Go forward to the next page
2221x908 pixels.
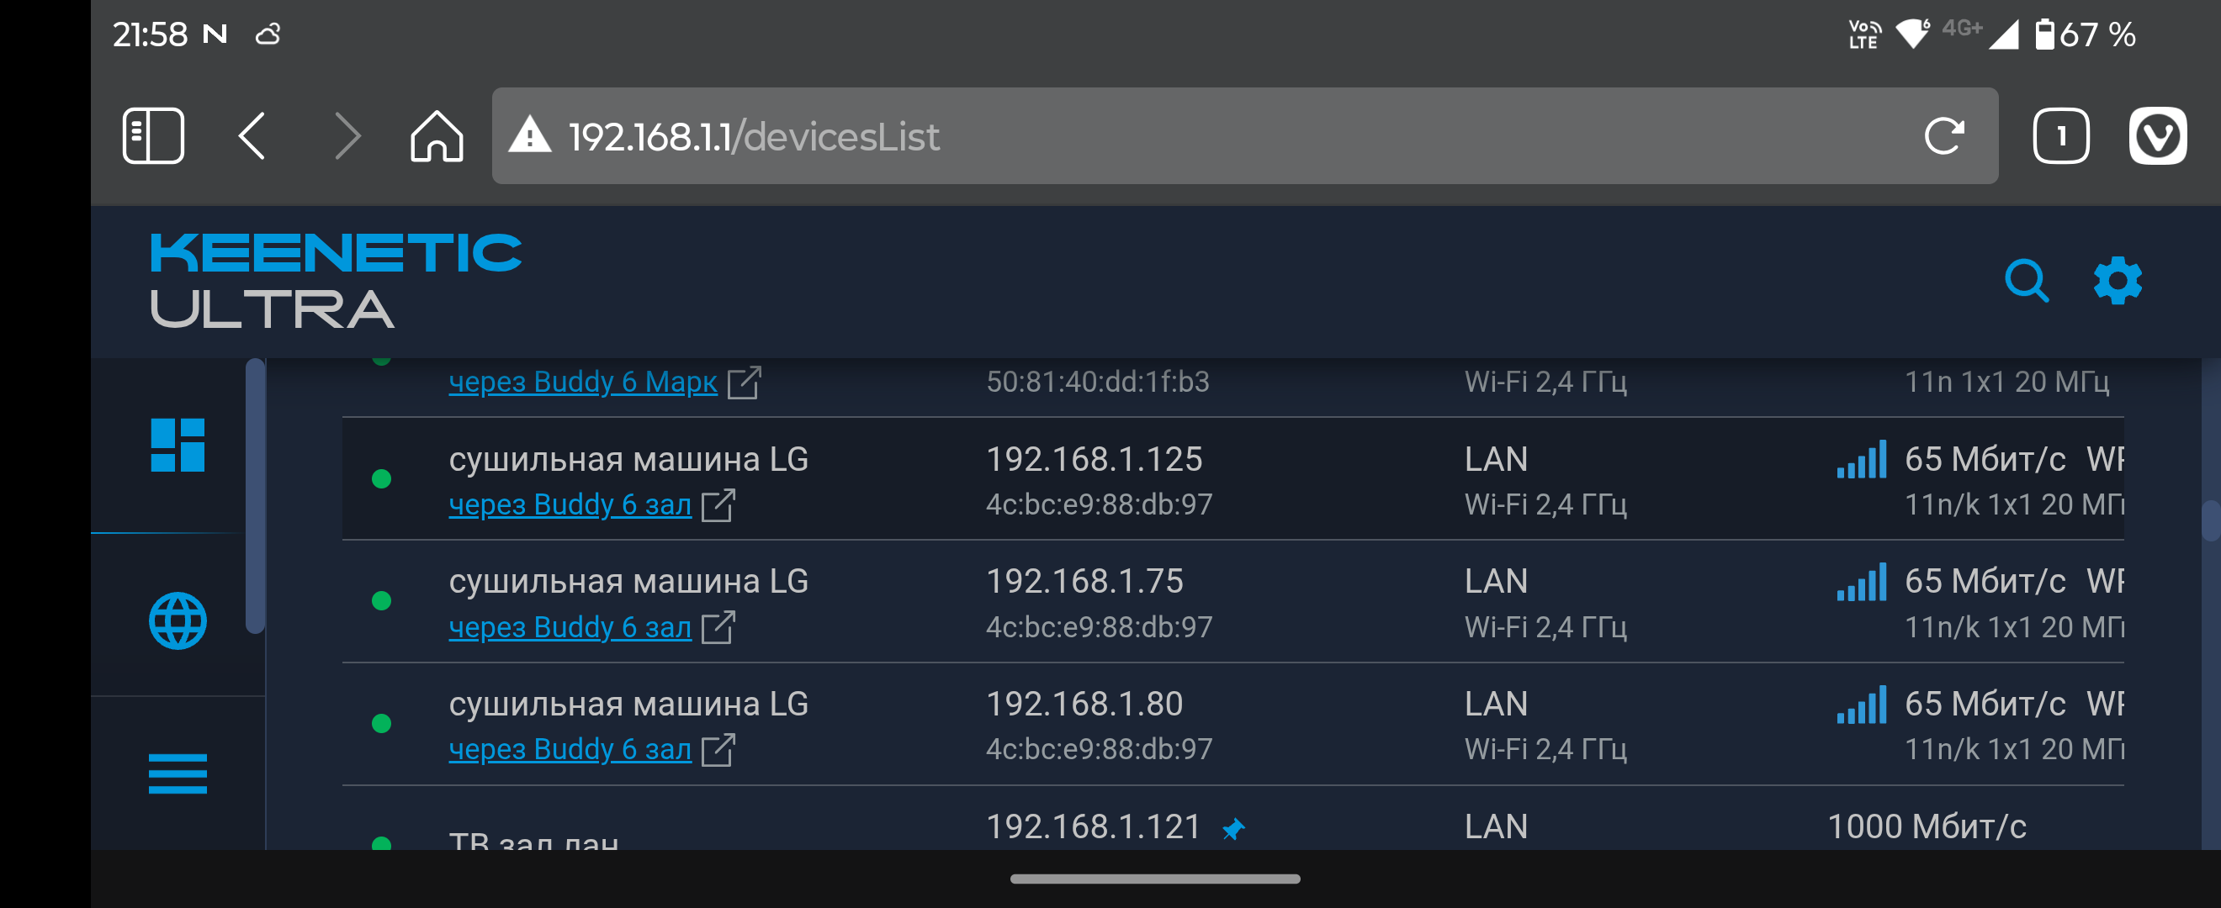[347, 136]
